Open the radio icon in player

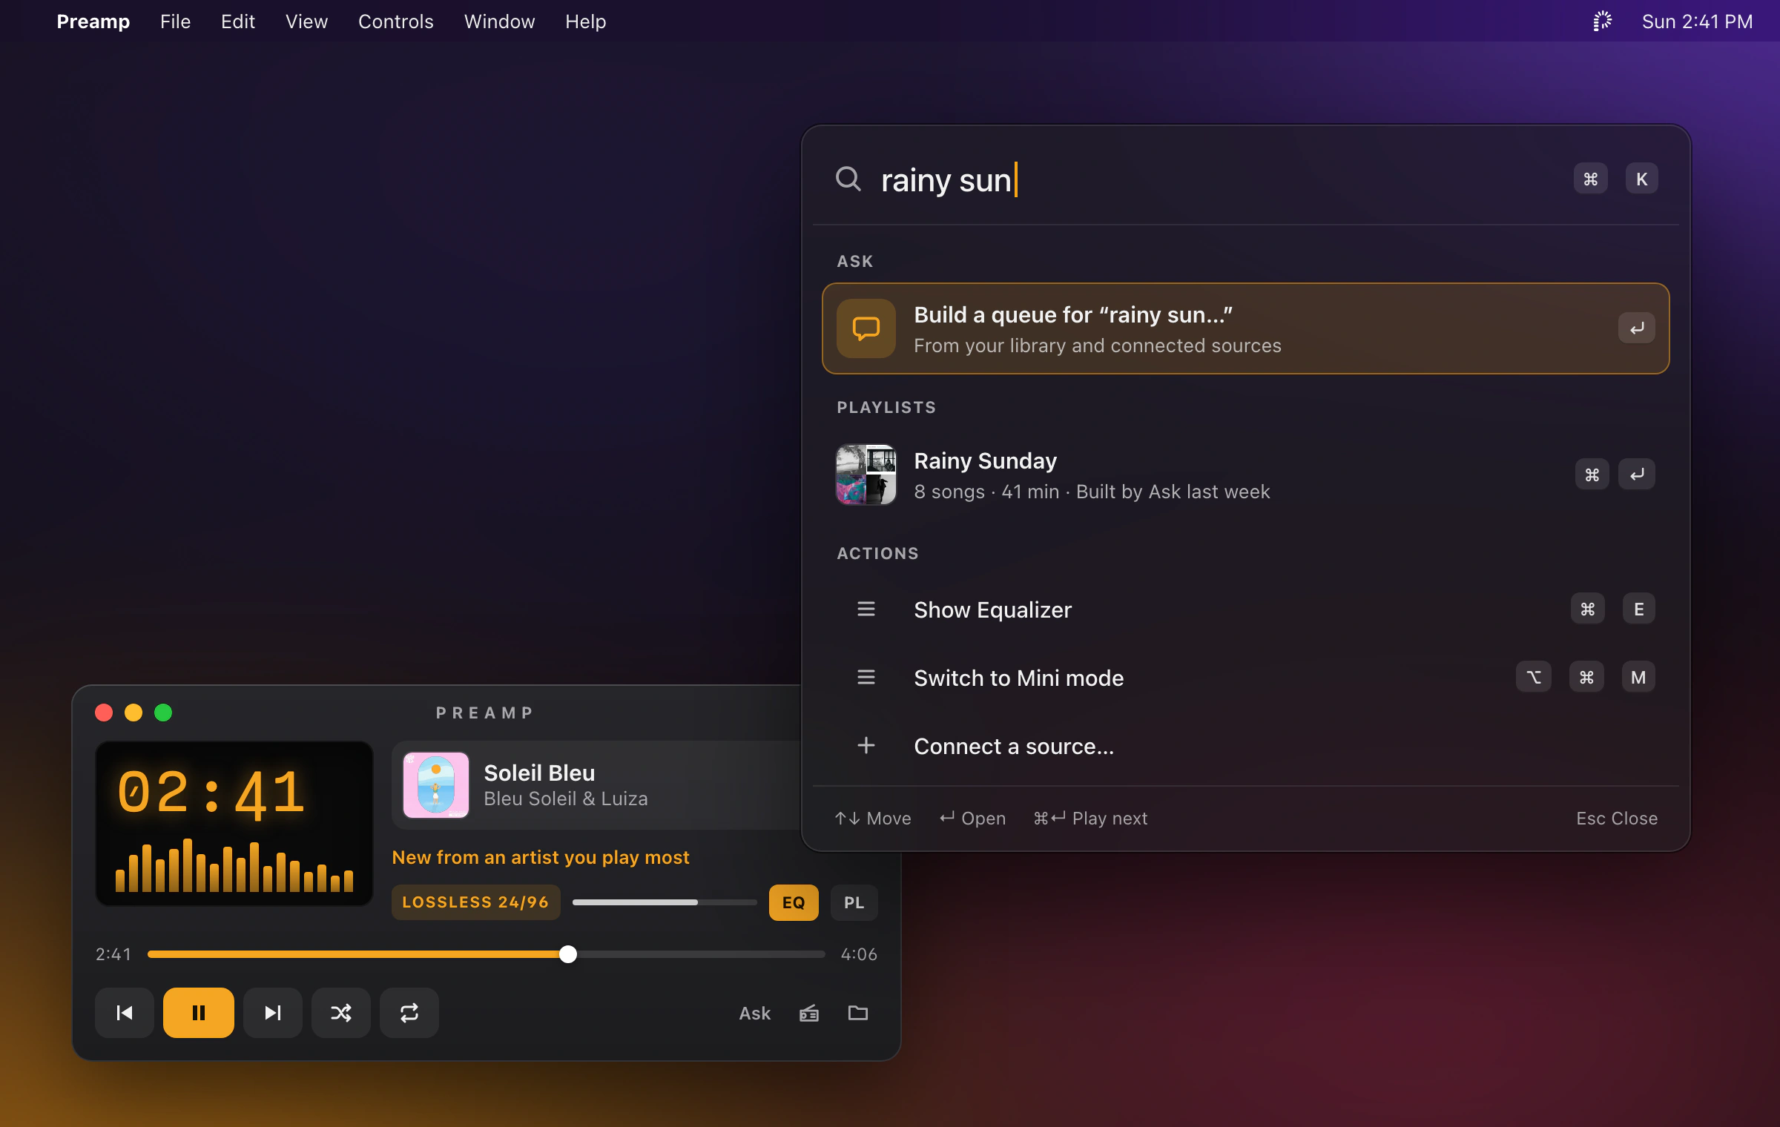click(809, 1013)
